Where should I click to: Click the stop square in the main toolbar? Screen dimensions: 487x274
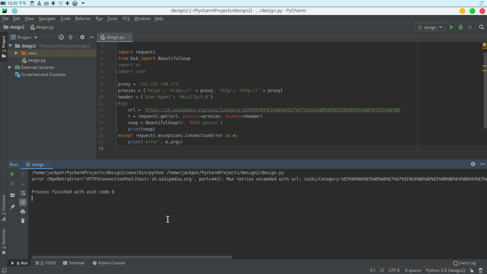tap(470, 27)
